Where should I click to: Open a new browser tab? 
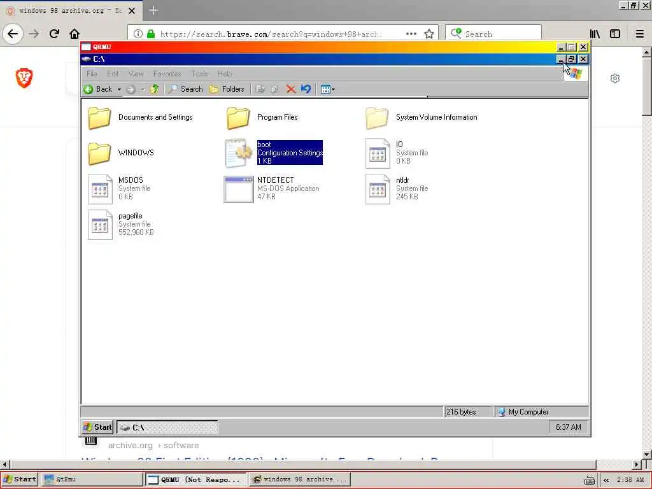(153, 10)
